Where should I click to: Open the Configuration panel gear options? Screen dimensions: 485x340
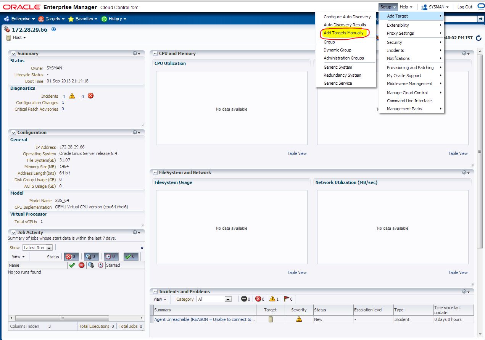point(136,132)
